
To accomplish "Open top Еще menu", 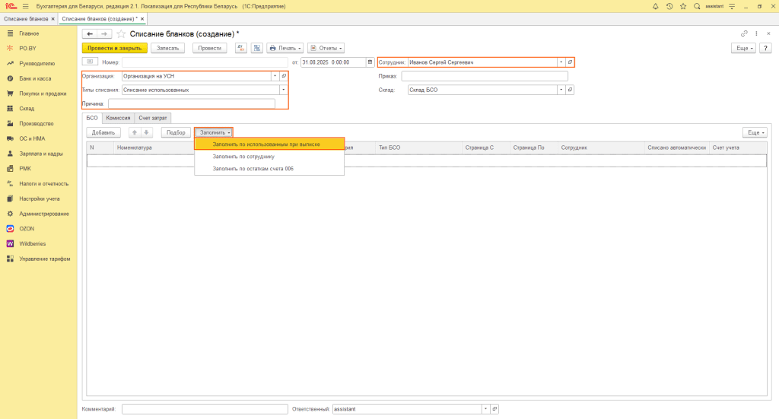I will 744,48.
